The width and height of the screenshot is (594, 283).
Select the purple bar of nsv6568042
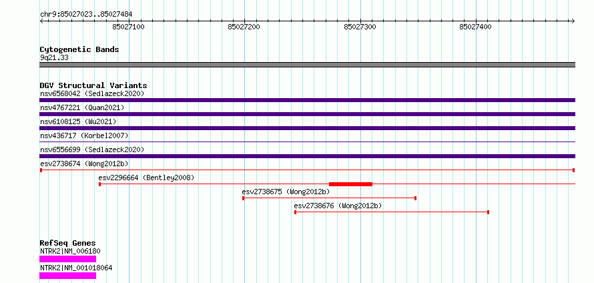[x=307, y=100]
